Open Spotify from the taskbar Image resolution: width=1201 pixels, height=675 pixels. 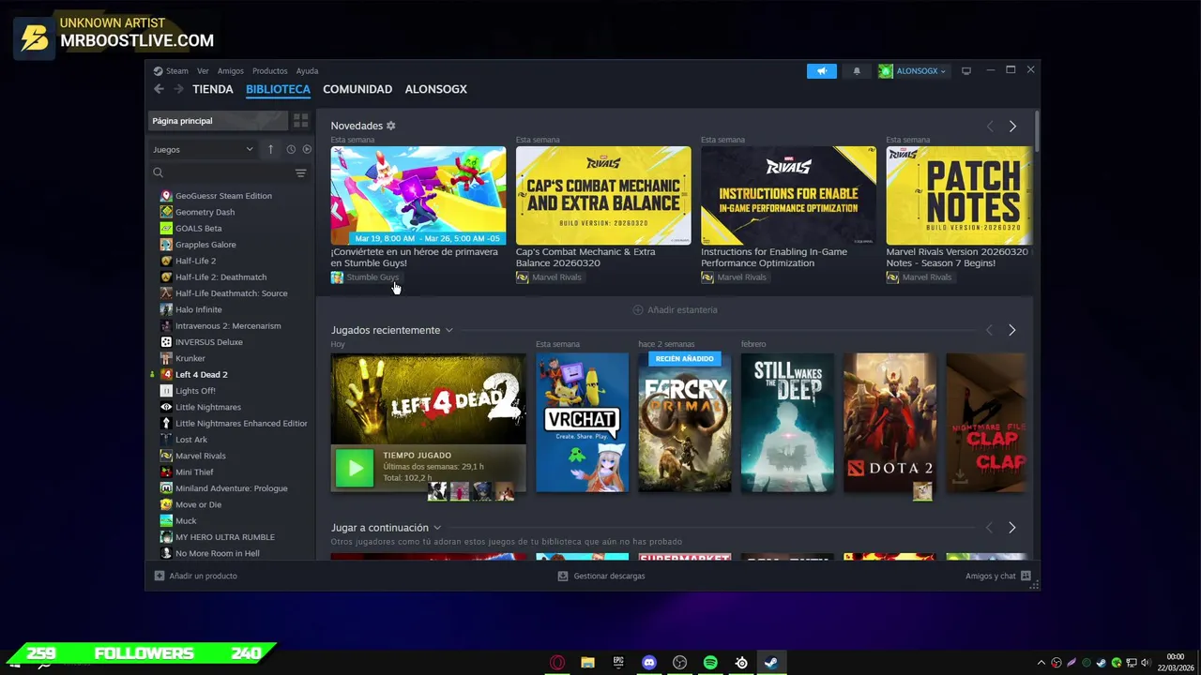pos(710,663)
